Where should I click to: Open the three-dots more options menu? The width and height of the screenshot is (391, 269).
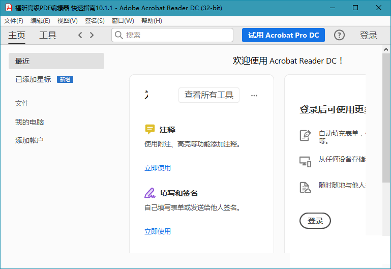(x=254, y=96)
